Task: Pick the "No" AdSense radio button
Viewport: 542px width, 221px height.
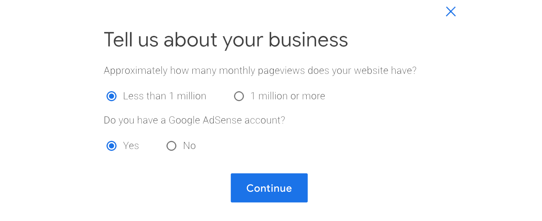Action: 171,146
